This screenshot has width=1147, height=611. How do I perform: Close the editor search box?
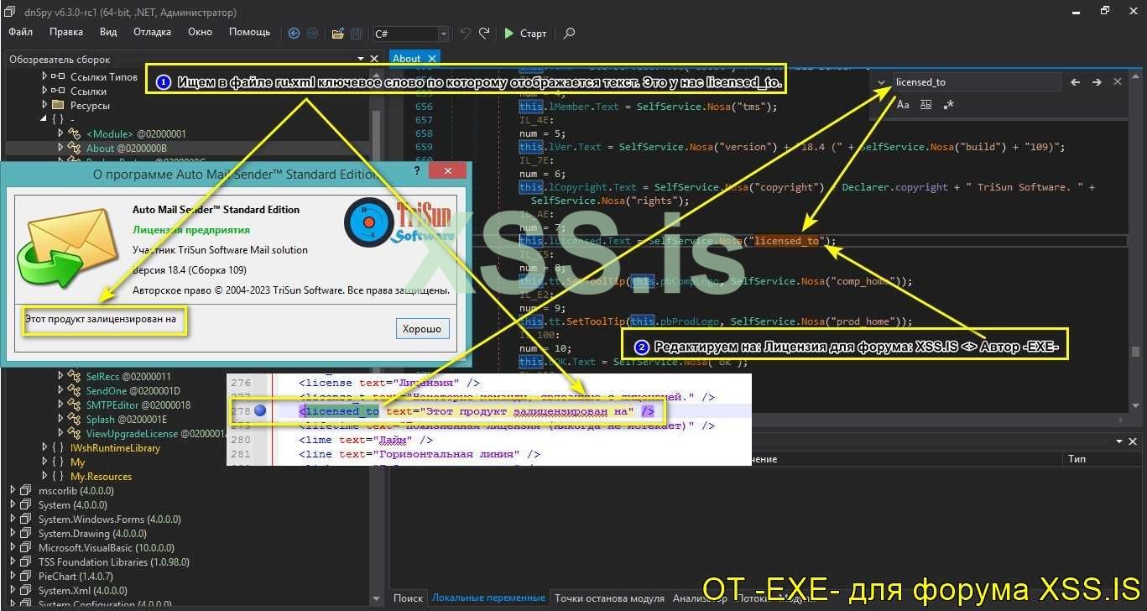point(1118,82)
